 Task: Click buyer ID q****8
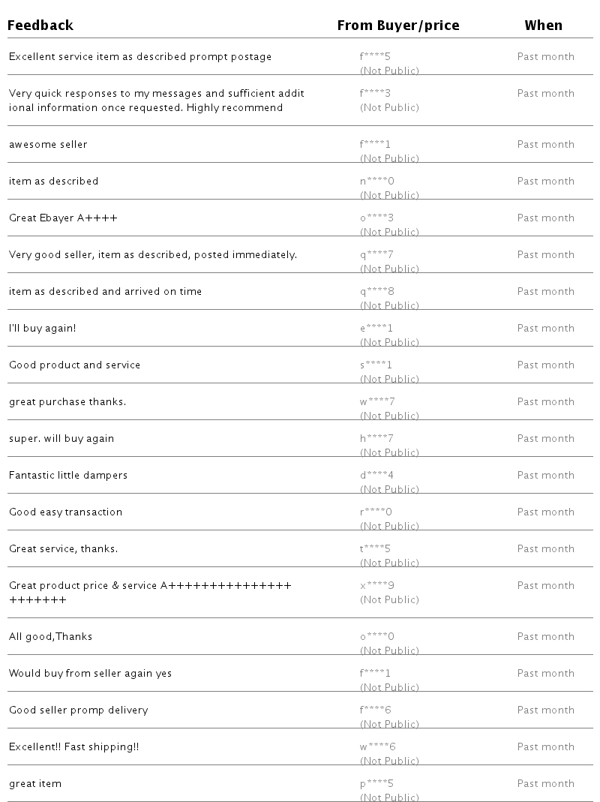(x=377, y=292)
